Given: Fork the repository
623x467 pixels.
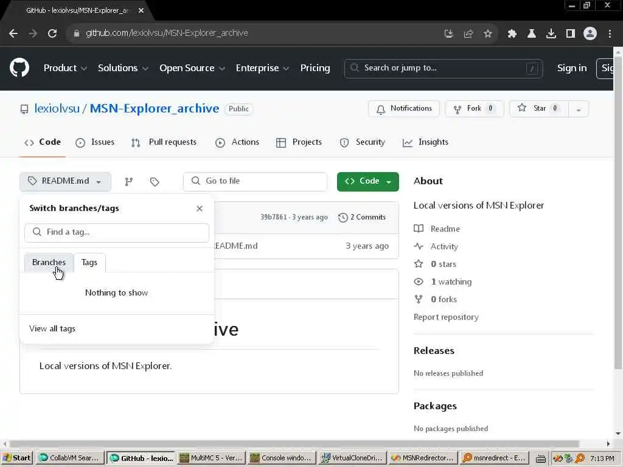Looking at the screenshot, I should pyautogui.click(x=474, y=109).
